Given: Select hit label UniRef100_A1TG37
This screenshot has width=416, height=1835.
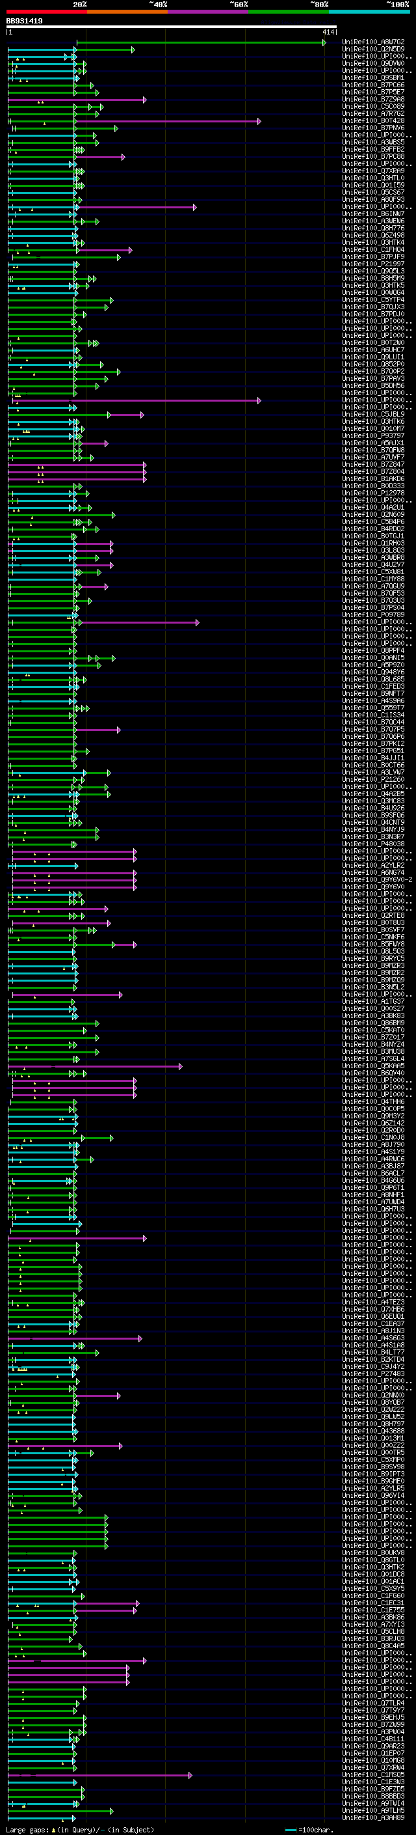Looking at the screenshot, I should point(373,1001).
